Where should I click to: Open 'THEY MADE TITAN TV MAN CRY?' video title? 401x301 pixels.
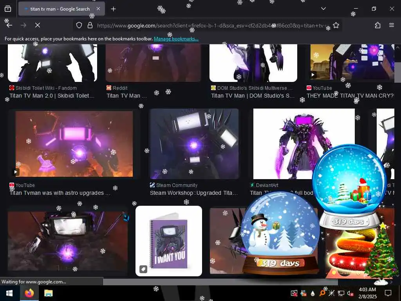(350, 96)
